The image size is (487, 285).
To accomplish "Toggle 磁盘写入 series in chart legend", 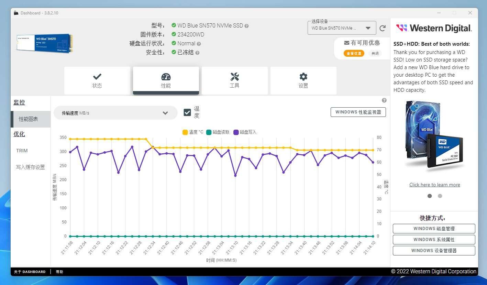I will [x=245, y=132].
